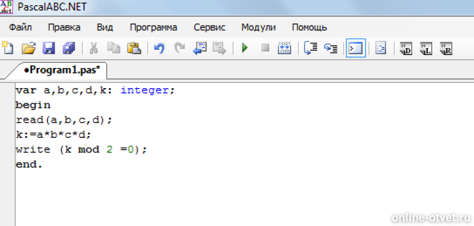Open the Программа menu

coord(153,27)
